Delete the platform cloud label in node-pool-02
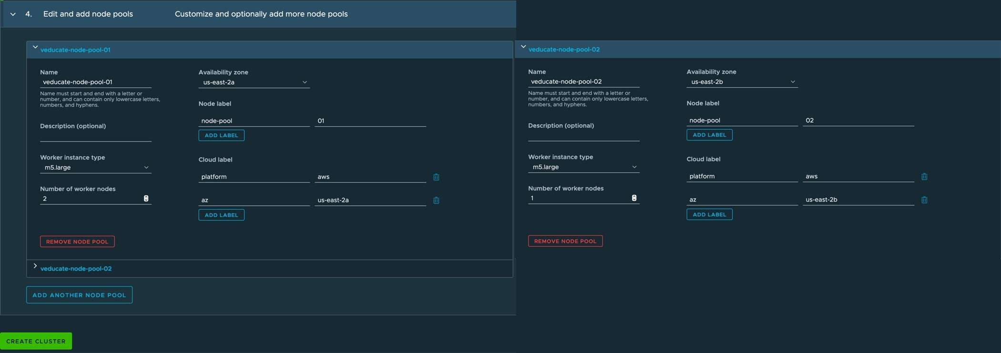 point(924,177)
